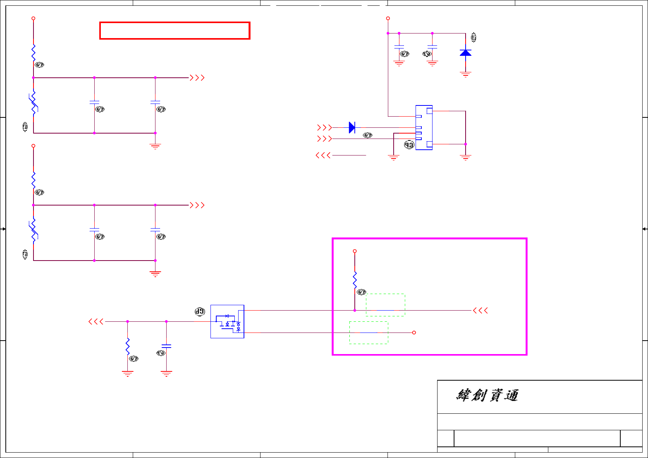Click the ground under the second decoupling capacitor

432,64
